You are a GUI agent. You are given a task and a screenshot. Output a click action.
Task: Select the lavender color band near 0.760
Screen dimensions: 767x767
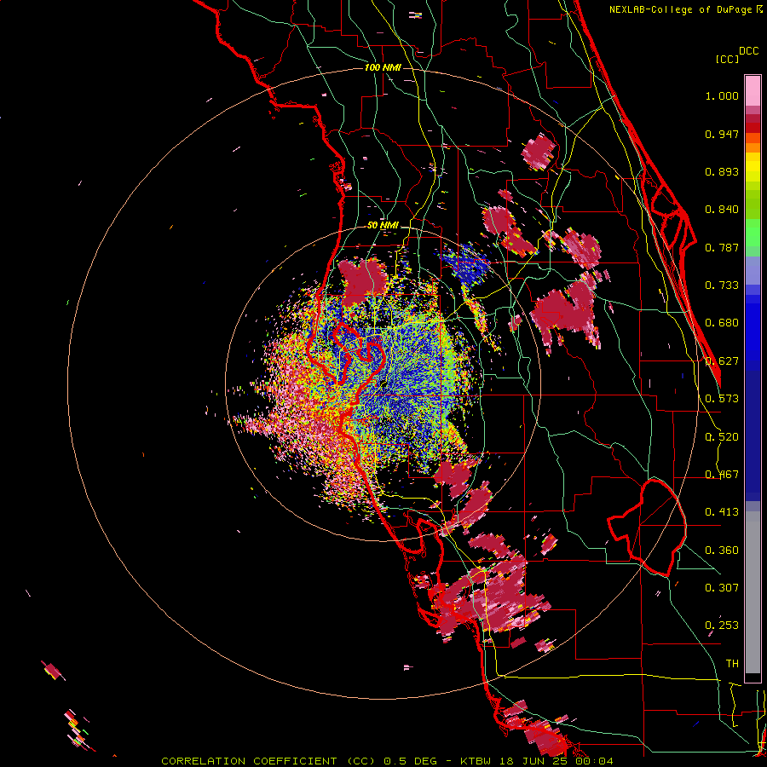click(753, 270)
